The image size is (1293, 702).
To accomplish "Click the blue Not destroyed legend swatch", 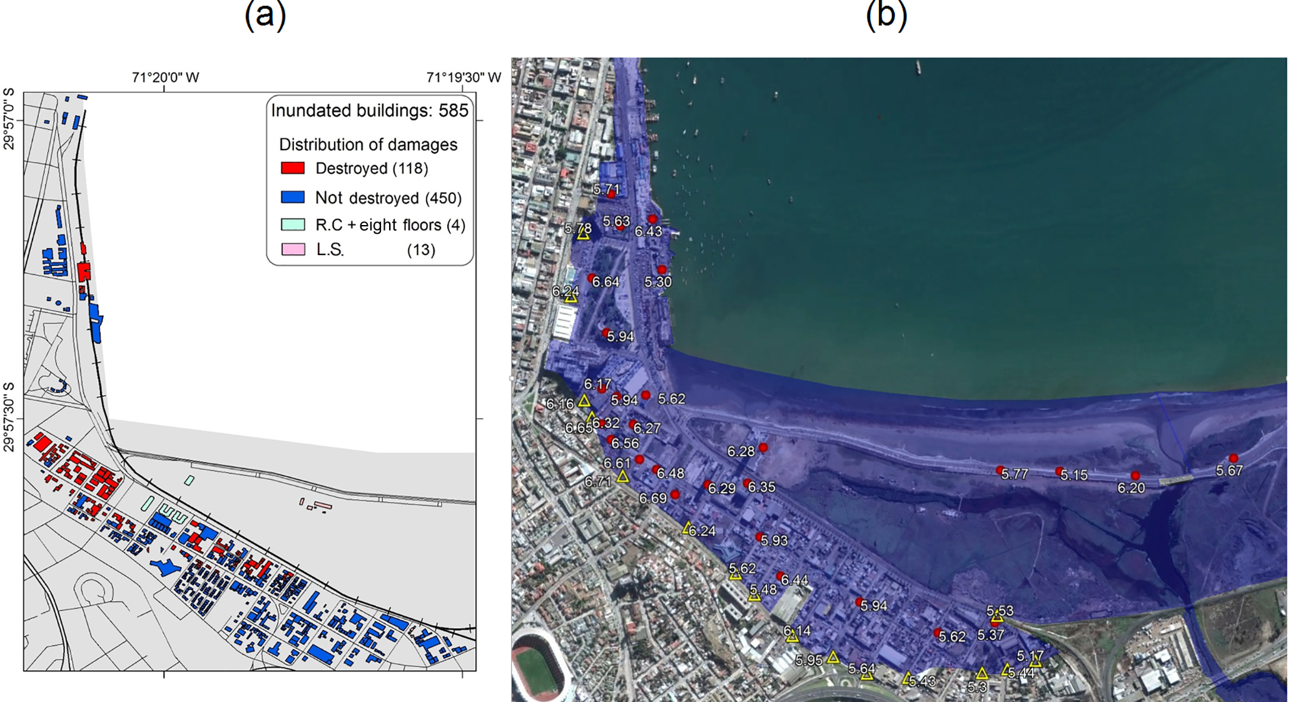I will click(293, 198).
